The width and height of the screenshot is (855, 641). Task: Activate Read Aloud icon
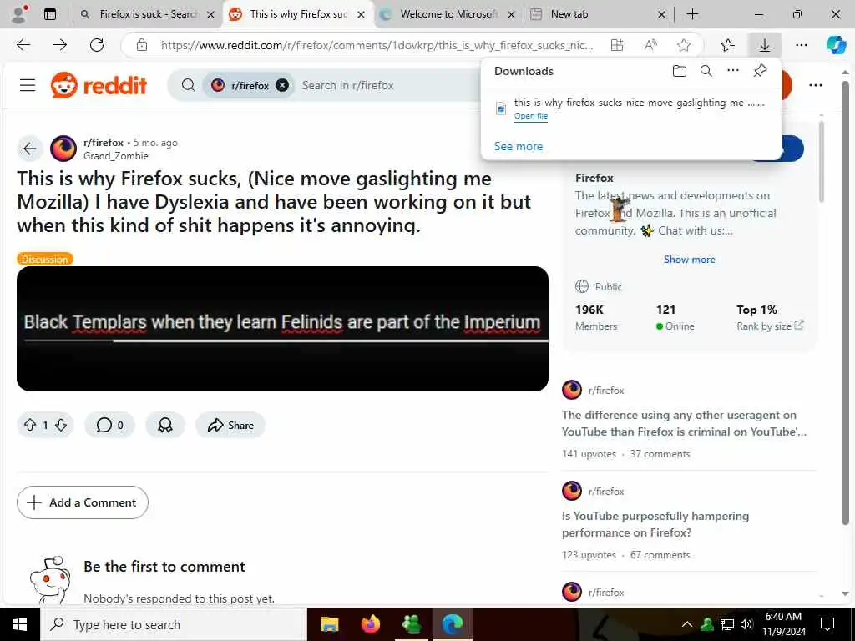(650, 45)
